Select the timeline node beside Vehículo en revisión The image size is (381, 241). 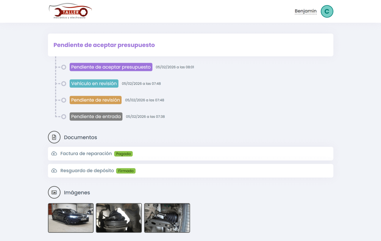(x=64, y=83)
